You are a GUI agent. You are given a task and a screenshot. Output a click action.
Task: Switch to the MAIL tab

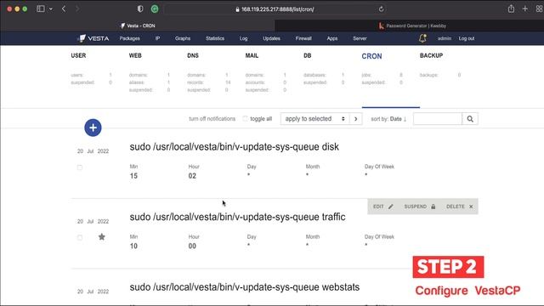tap(252, 55)
